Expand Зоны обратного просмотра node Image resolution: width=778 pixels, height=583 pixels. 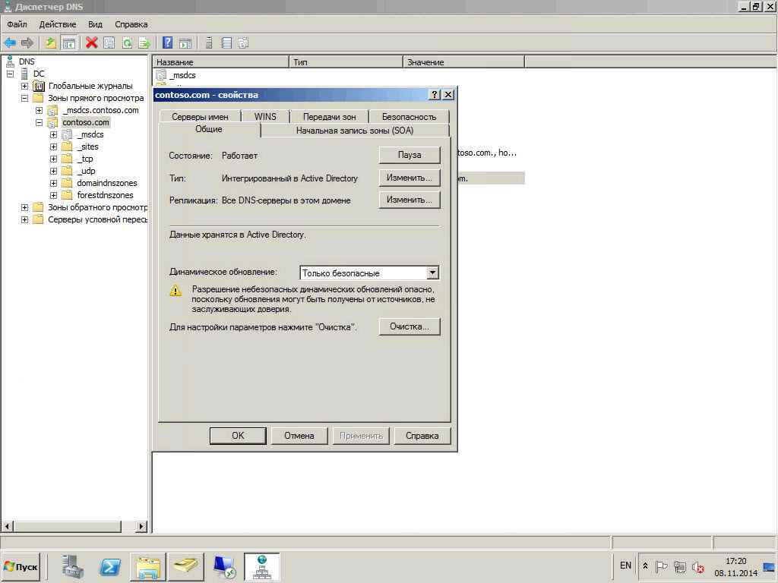[24, 207]
